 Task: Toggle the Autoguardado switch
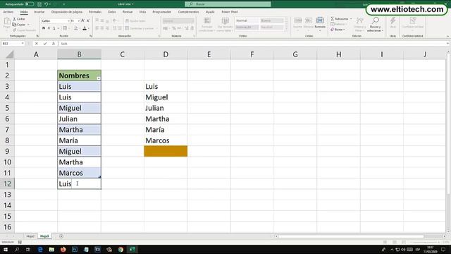(x=30, y=4)
